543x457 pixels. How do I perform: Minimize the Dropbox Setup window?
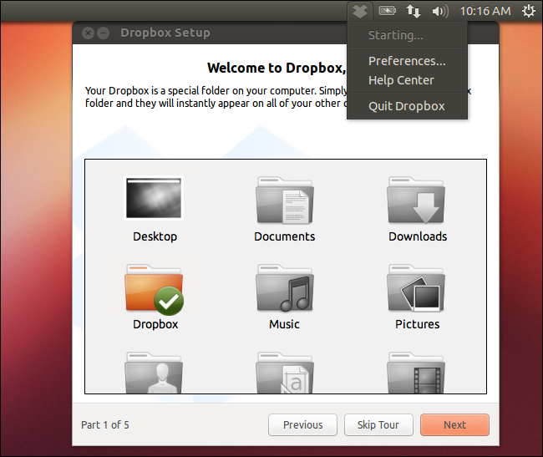pos(104,33)
